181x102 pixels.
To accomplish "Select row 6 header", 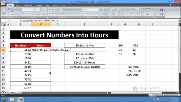I will (x=3, y=50).
